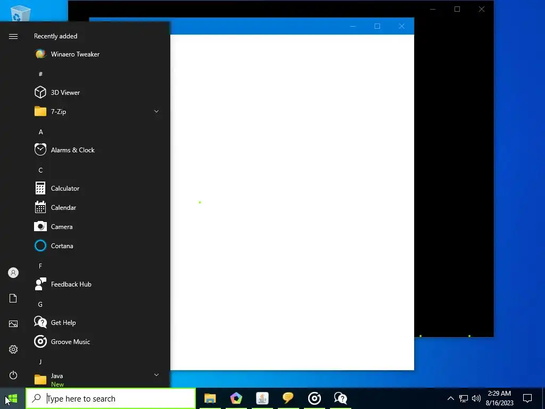Click the letter J section header

click(40, 362)
